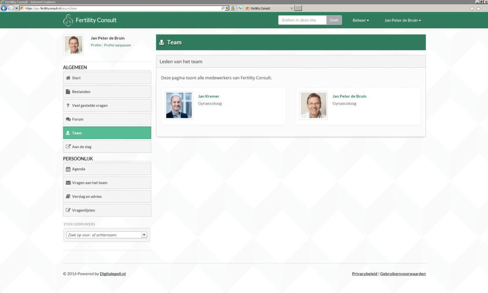Open the recent pages dropdown beside Forward

click(17, 9)
